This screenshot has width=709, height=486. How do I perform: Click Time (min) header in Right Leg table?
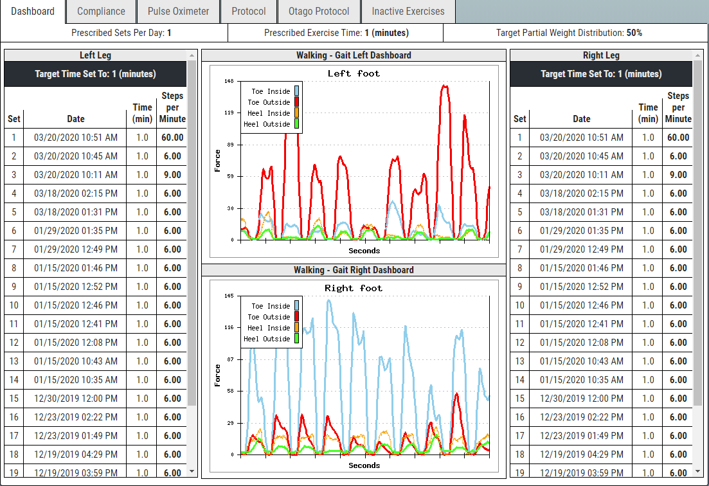pos(648,113)
